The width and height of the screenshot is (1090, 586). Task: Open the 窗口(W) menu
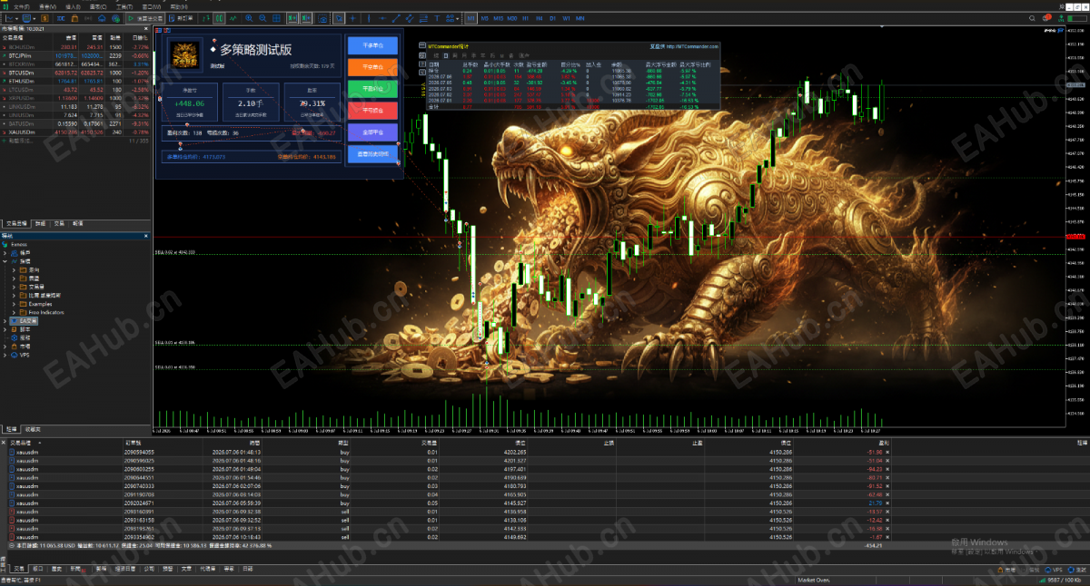(151, 7)
